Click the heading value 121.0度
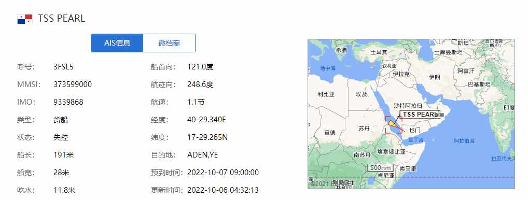Screen dimensions: 528x200 tap(200, 67)
